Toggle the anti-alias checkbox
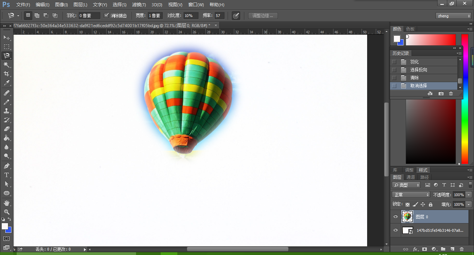Image resolution: width=474 pixels, height=255 pixels. [107, 16]
